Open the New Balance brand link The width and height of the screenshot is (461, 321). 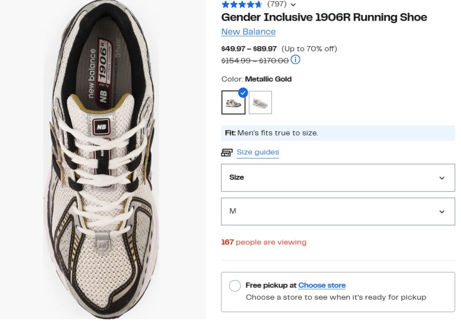[248, 32]
